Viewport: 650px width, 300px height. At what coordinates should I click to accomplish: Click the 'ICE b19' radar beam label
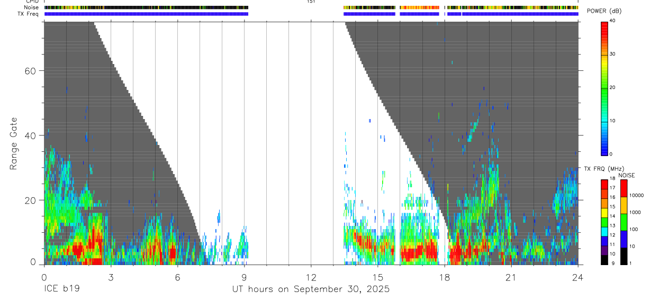pyautogui.click(x=61, y=289)
